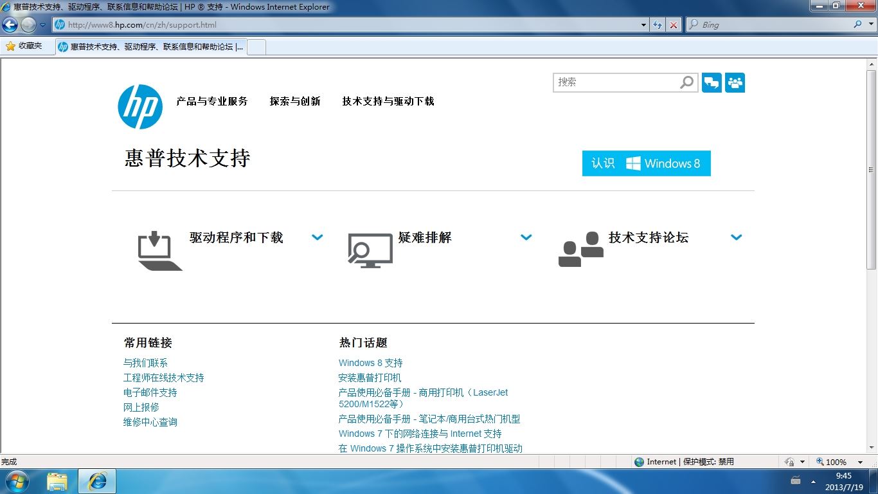Image resolution: width=878 pixels, height=494 pixels.
Task: Click the Bing search magnifier icon
Action: tap(857, 24)
